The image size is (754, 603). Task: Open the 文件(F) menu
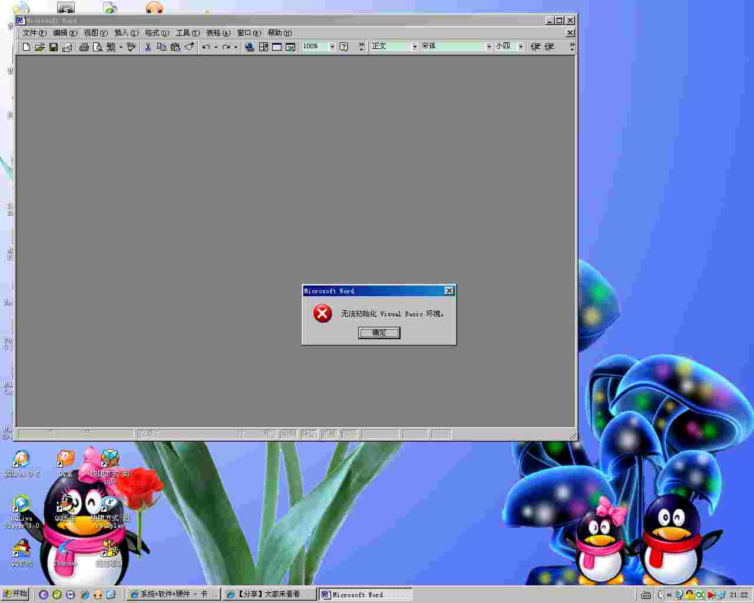coord(34,33)
